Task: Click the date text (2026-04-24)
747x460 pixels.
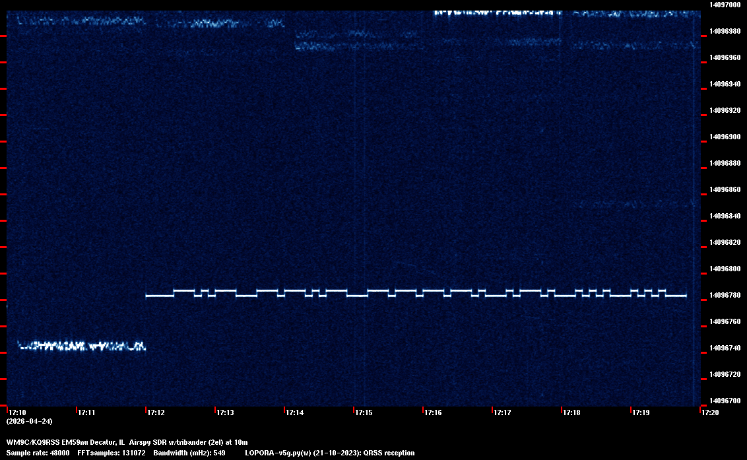Action: pos(29,421)
